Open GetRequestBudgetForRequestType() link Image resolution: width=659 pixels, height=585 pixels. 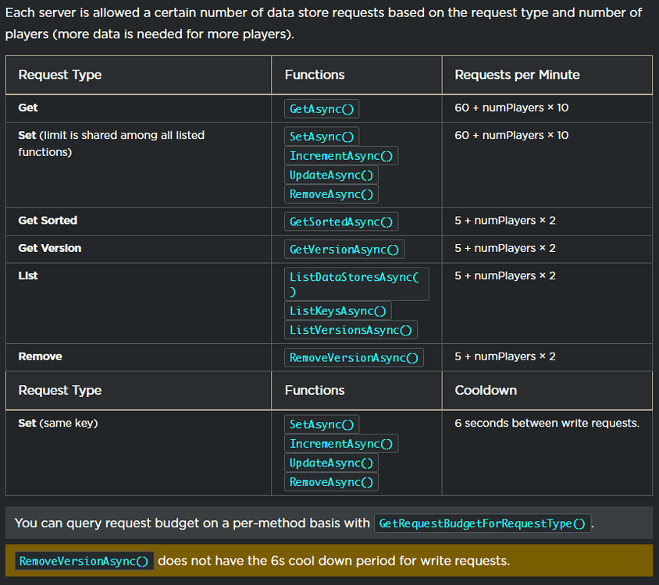482,523
